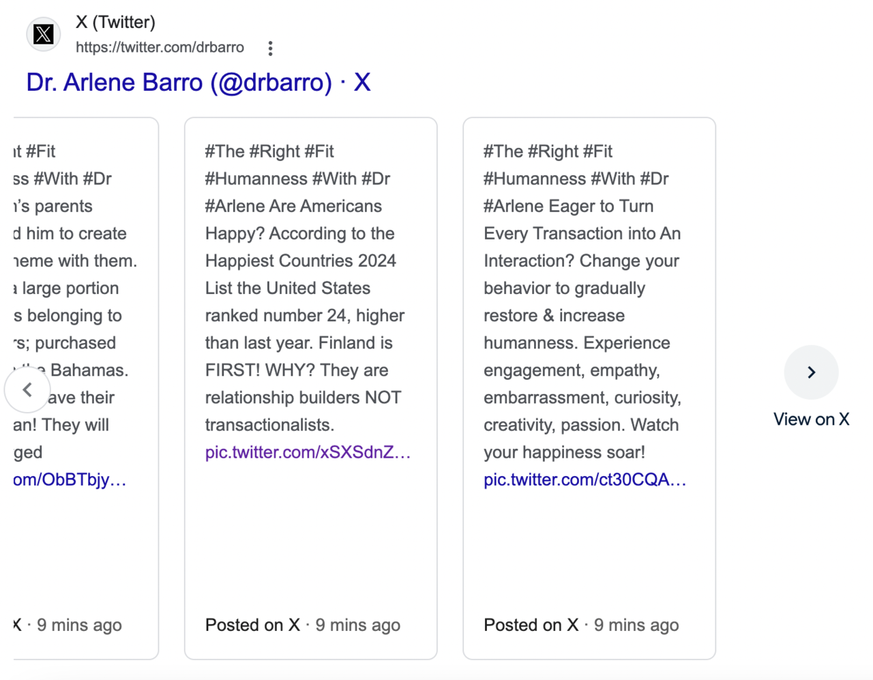Open the Are Americans Happy tweet card
Image resolution: width=873 pixels, height=680 pixels.
(x=311, y=389)
